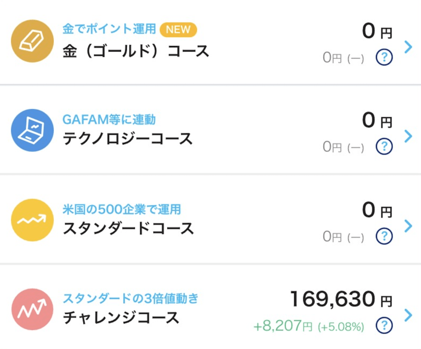421x349 pixels.
Task: Tap the pink Challenge course zigzag icon
Action: [32, 309]
